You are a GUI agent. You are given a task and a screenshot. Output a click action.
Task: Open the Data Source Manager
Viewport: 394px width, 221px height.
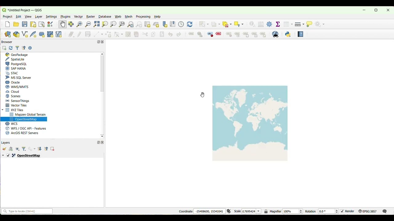coord(8,34)
